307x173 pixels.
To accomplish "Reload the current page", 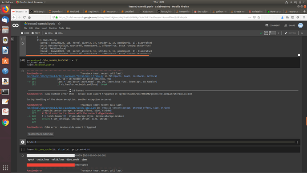I will (x=24, y=17).
